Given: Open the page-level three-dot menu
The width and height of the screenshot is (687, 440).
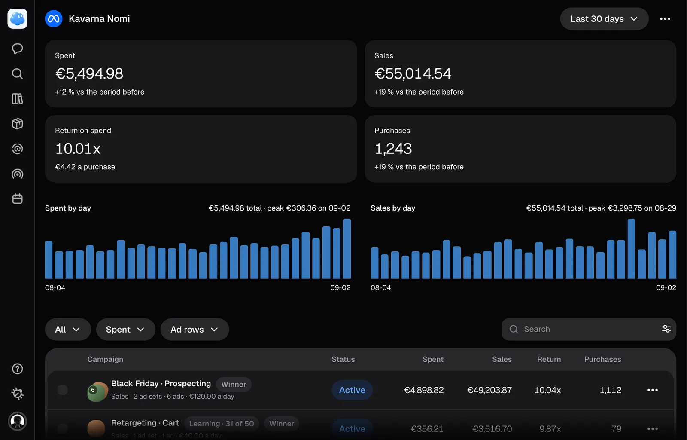Looking at the screenshot, I should coord(665,19).
